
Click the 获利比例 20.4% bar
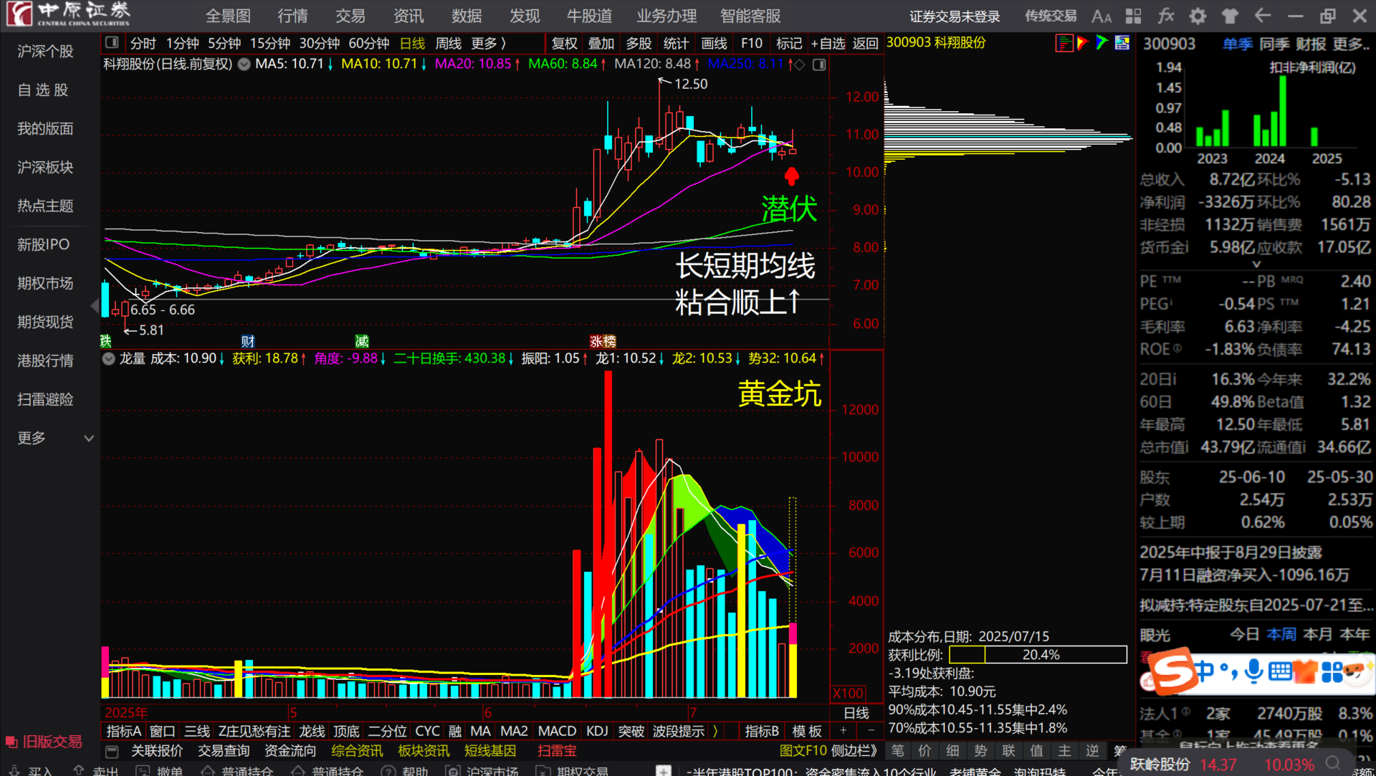(1038, 655)
